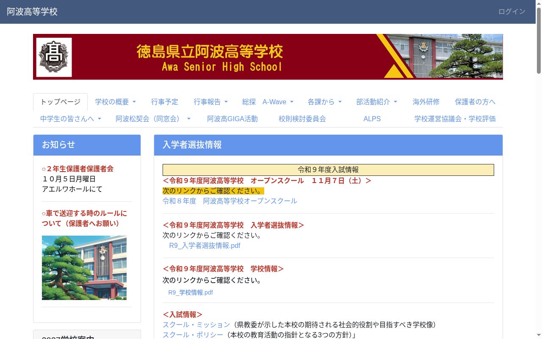The width and height of the screenshot is (542, 339).
Task: Expand the 総探 A-Wave dropdown
Action: coord(268,102)
